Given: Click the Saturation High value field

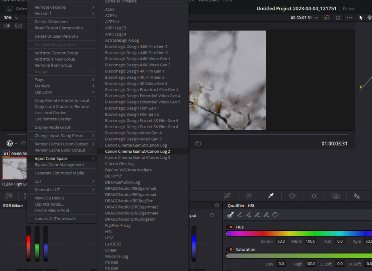Looking at the screenshot, I should [311, 264].
